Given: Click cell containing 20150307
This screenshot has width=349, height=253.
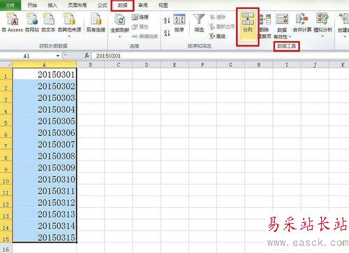Looking at the screenshot, I should [x=45, y=144].
